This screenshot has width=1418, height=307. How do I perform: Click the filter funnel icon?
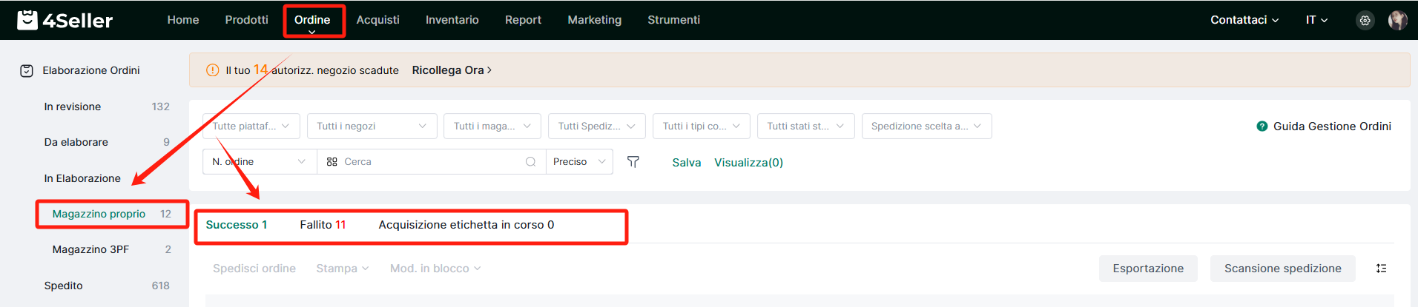click(x=633, y=162)
